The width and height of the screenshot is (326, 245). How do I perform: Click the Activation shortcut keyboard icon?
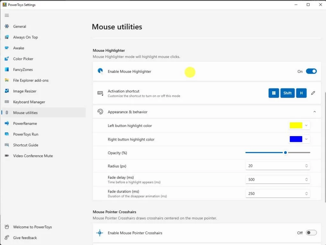(100, 93)
